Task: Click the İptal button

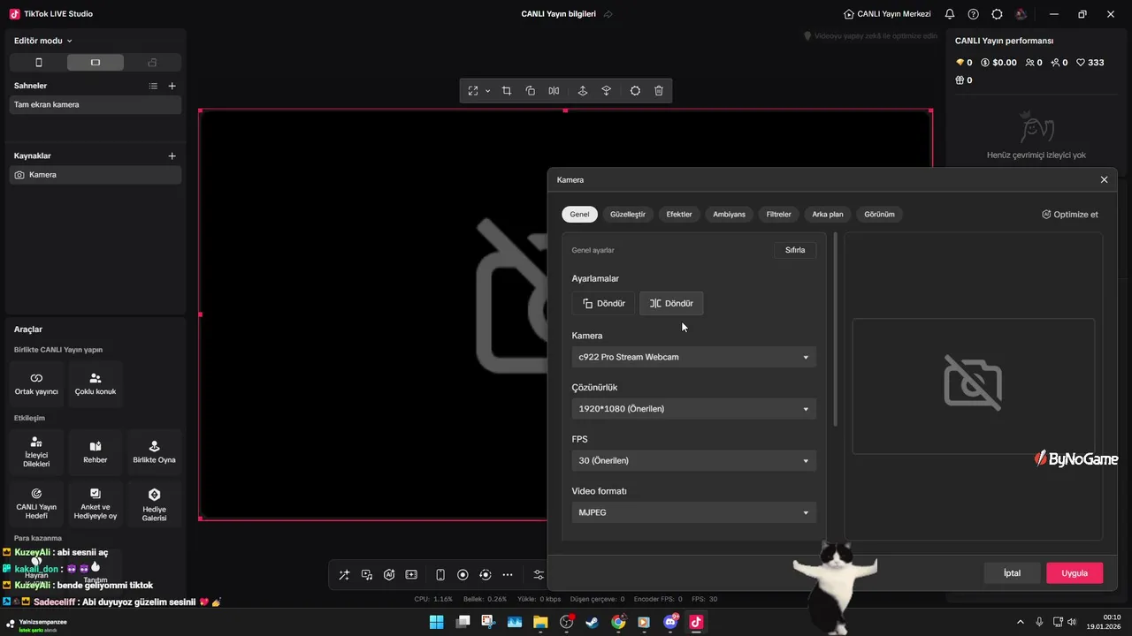Action: [1012, 572]
